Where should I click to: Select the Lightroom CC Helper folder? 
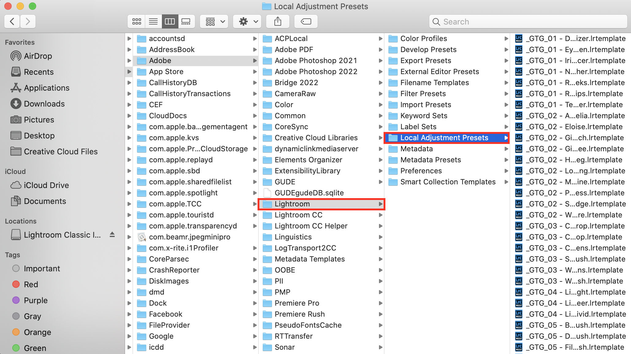[x=322, y=226]
